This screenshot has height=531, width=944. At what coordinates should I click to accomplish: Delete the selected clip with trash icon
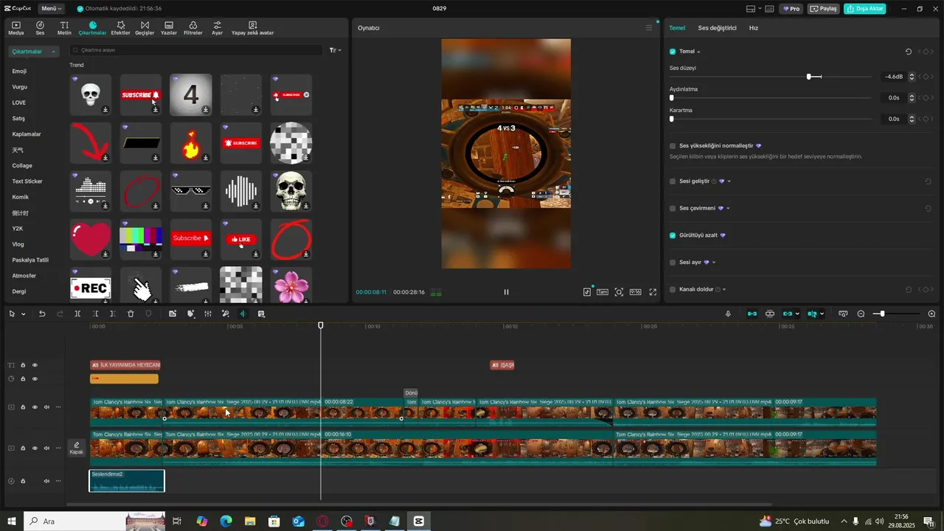click(x=131, y=314)
